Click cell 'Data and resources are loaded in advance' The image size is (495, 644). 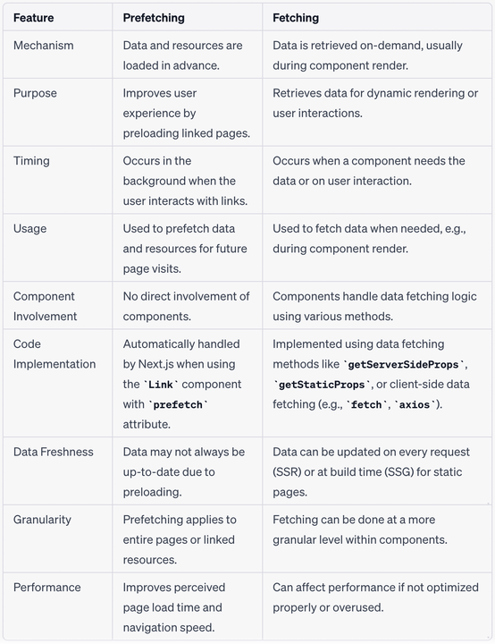point(182,55)
